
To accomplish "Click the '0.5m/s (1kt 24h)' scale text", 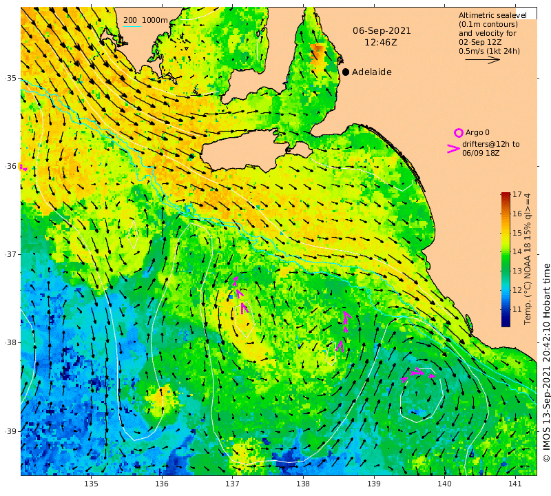I will coord(489,51).
